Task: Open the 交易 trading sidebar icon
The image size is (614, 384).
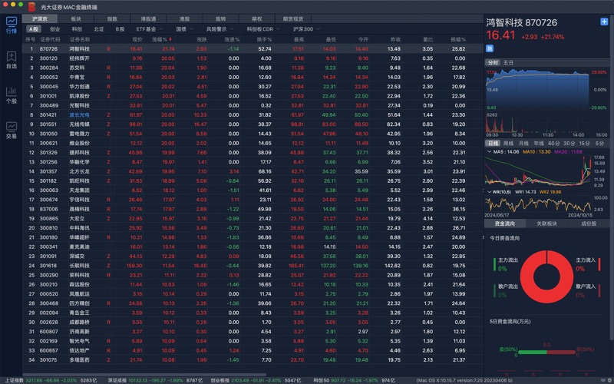Action: coord(11,129)
